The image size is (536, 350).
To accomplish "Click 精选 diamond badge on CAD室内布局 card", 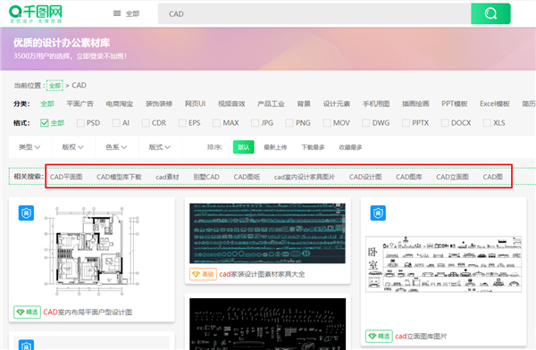I will coord(27,312).
